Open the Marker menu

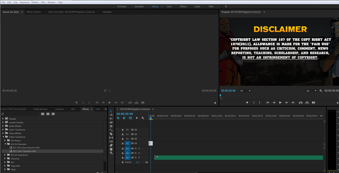(x=35, y=2)
